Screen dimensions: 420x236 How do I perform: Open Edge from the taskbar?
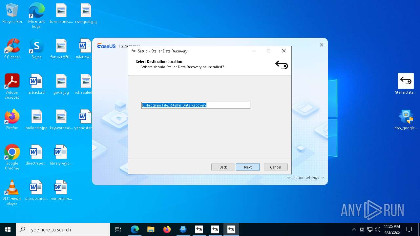click(x=135, y=229)
